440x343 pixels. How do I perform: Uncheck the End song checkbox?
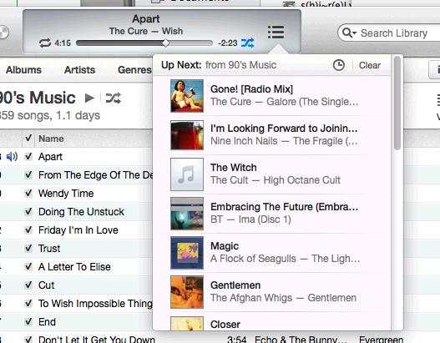pos(28,321)
